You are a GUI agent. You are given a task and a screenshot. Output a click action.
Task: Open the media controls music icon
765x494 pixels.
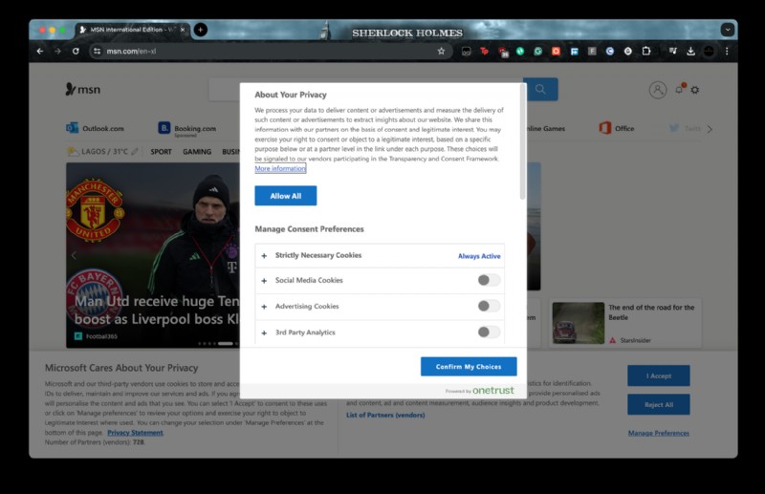(673, 52)
